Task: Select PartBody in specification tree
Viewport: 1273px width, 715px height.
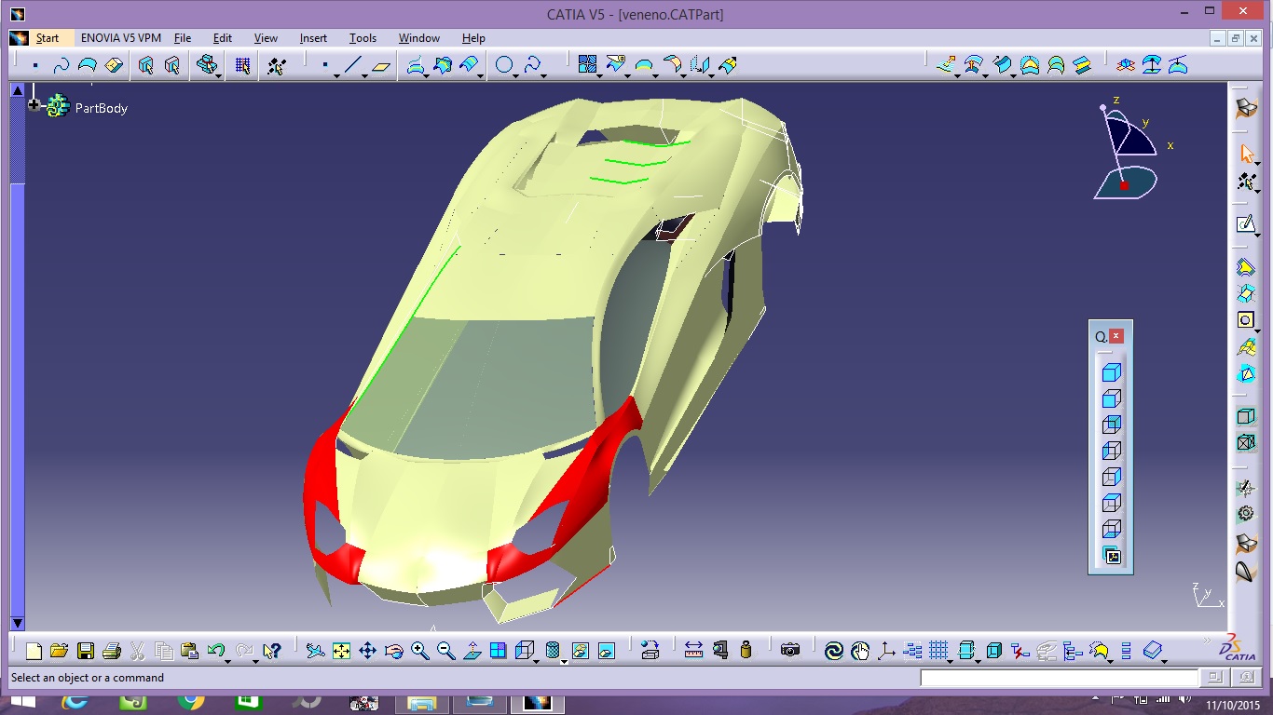Action: tap(101, 108)
